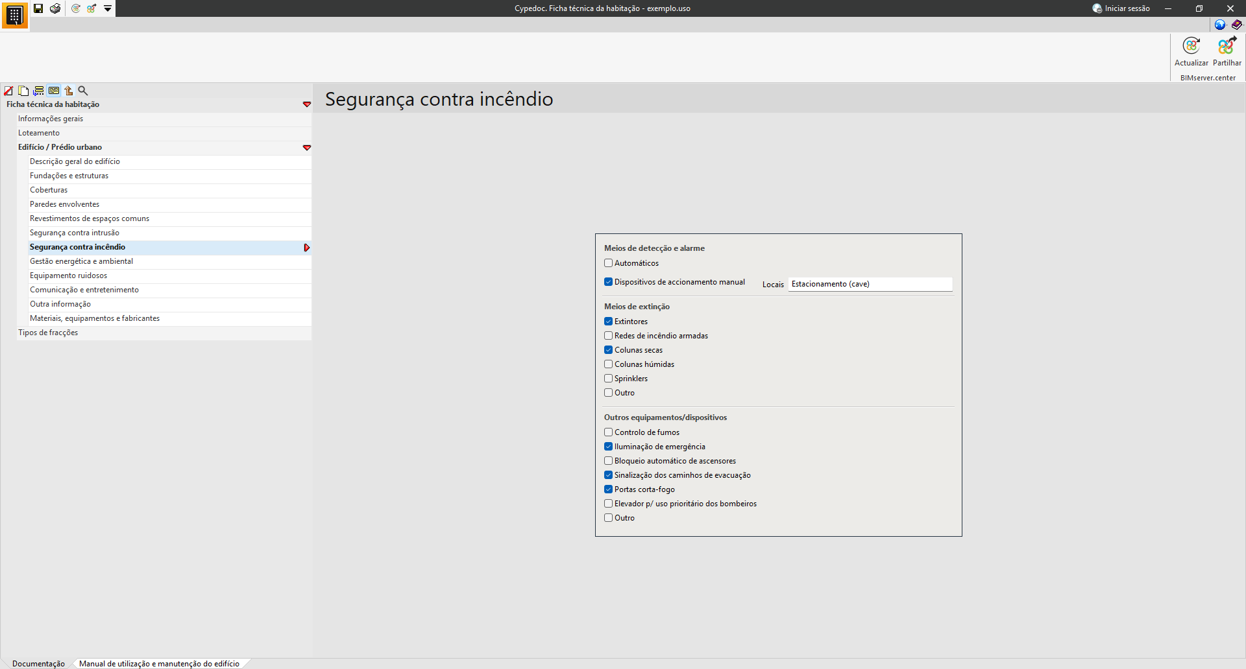The height and width of the screenshot is (669, 1246).
Task: Click the yellow list-with-arrow icon in tree toolbar
Action: click(x=39, y=91)
